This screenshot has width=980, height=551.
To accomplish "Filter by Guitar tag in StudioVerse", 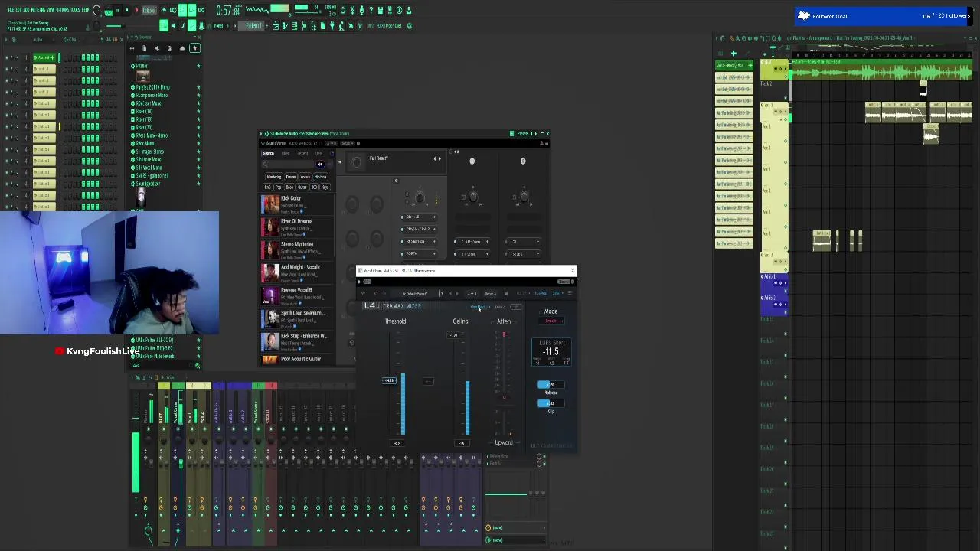I will click(302, 187).
